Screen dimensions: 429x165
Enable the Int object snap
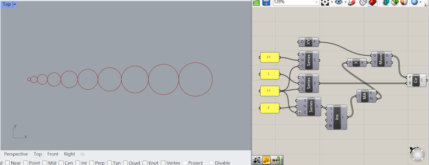[x=78, y=163]
